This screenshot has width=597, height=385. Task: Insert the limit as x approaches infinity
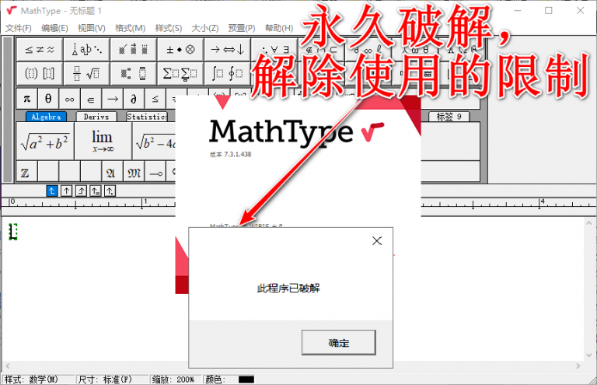[103, 142]
